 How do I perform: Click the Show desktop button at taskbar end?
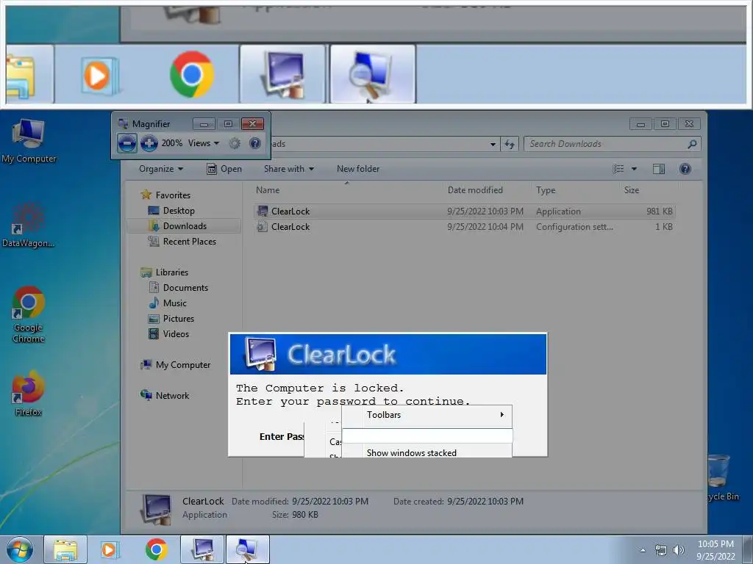pos(748,549)
